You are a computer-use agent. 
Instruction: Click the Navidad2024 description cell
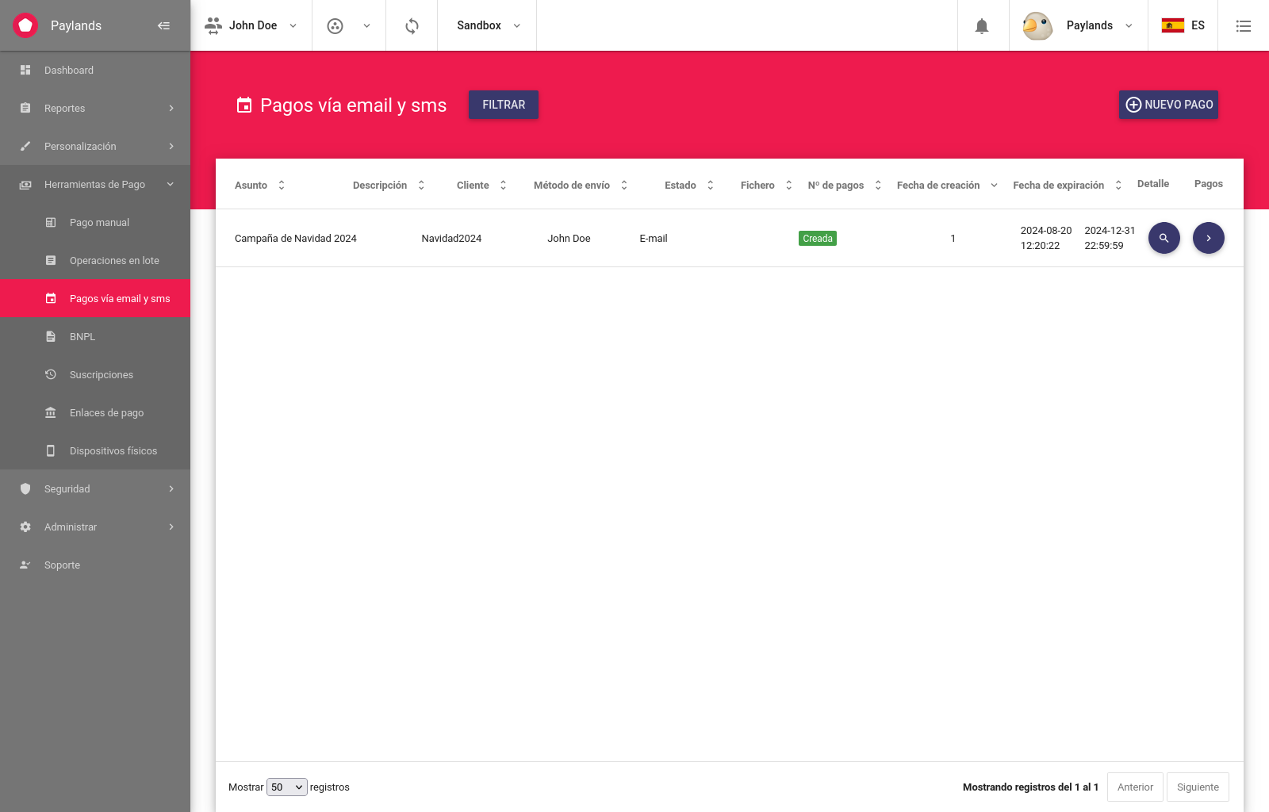click(451, 238)
